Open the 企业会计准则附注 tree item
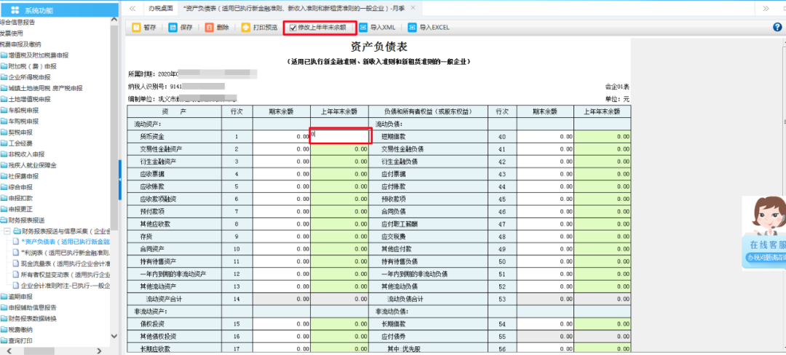 click(x=61, y=286)
